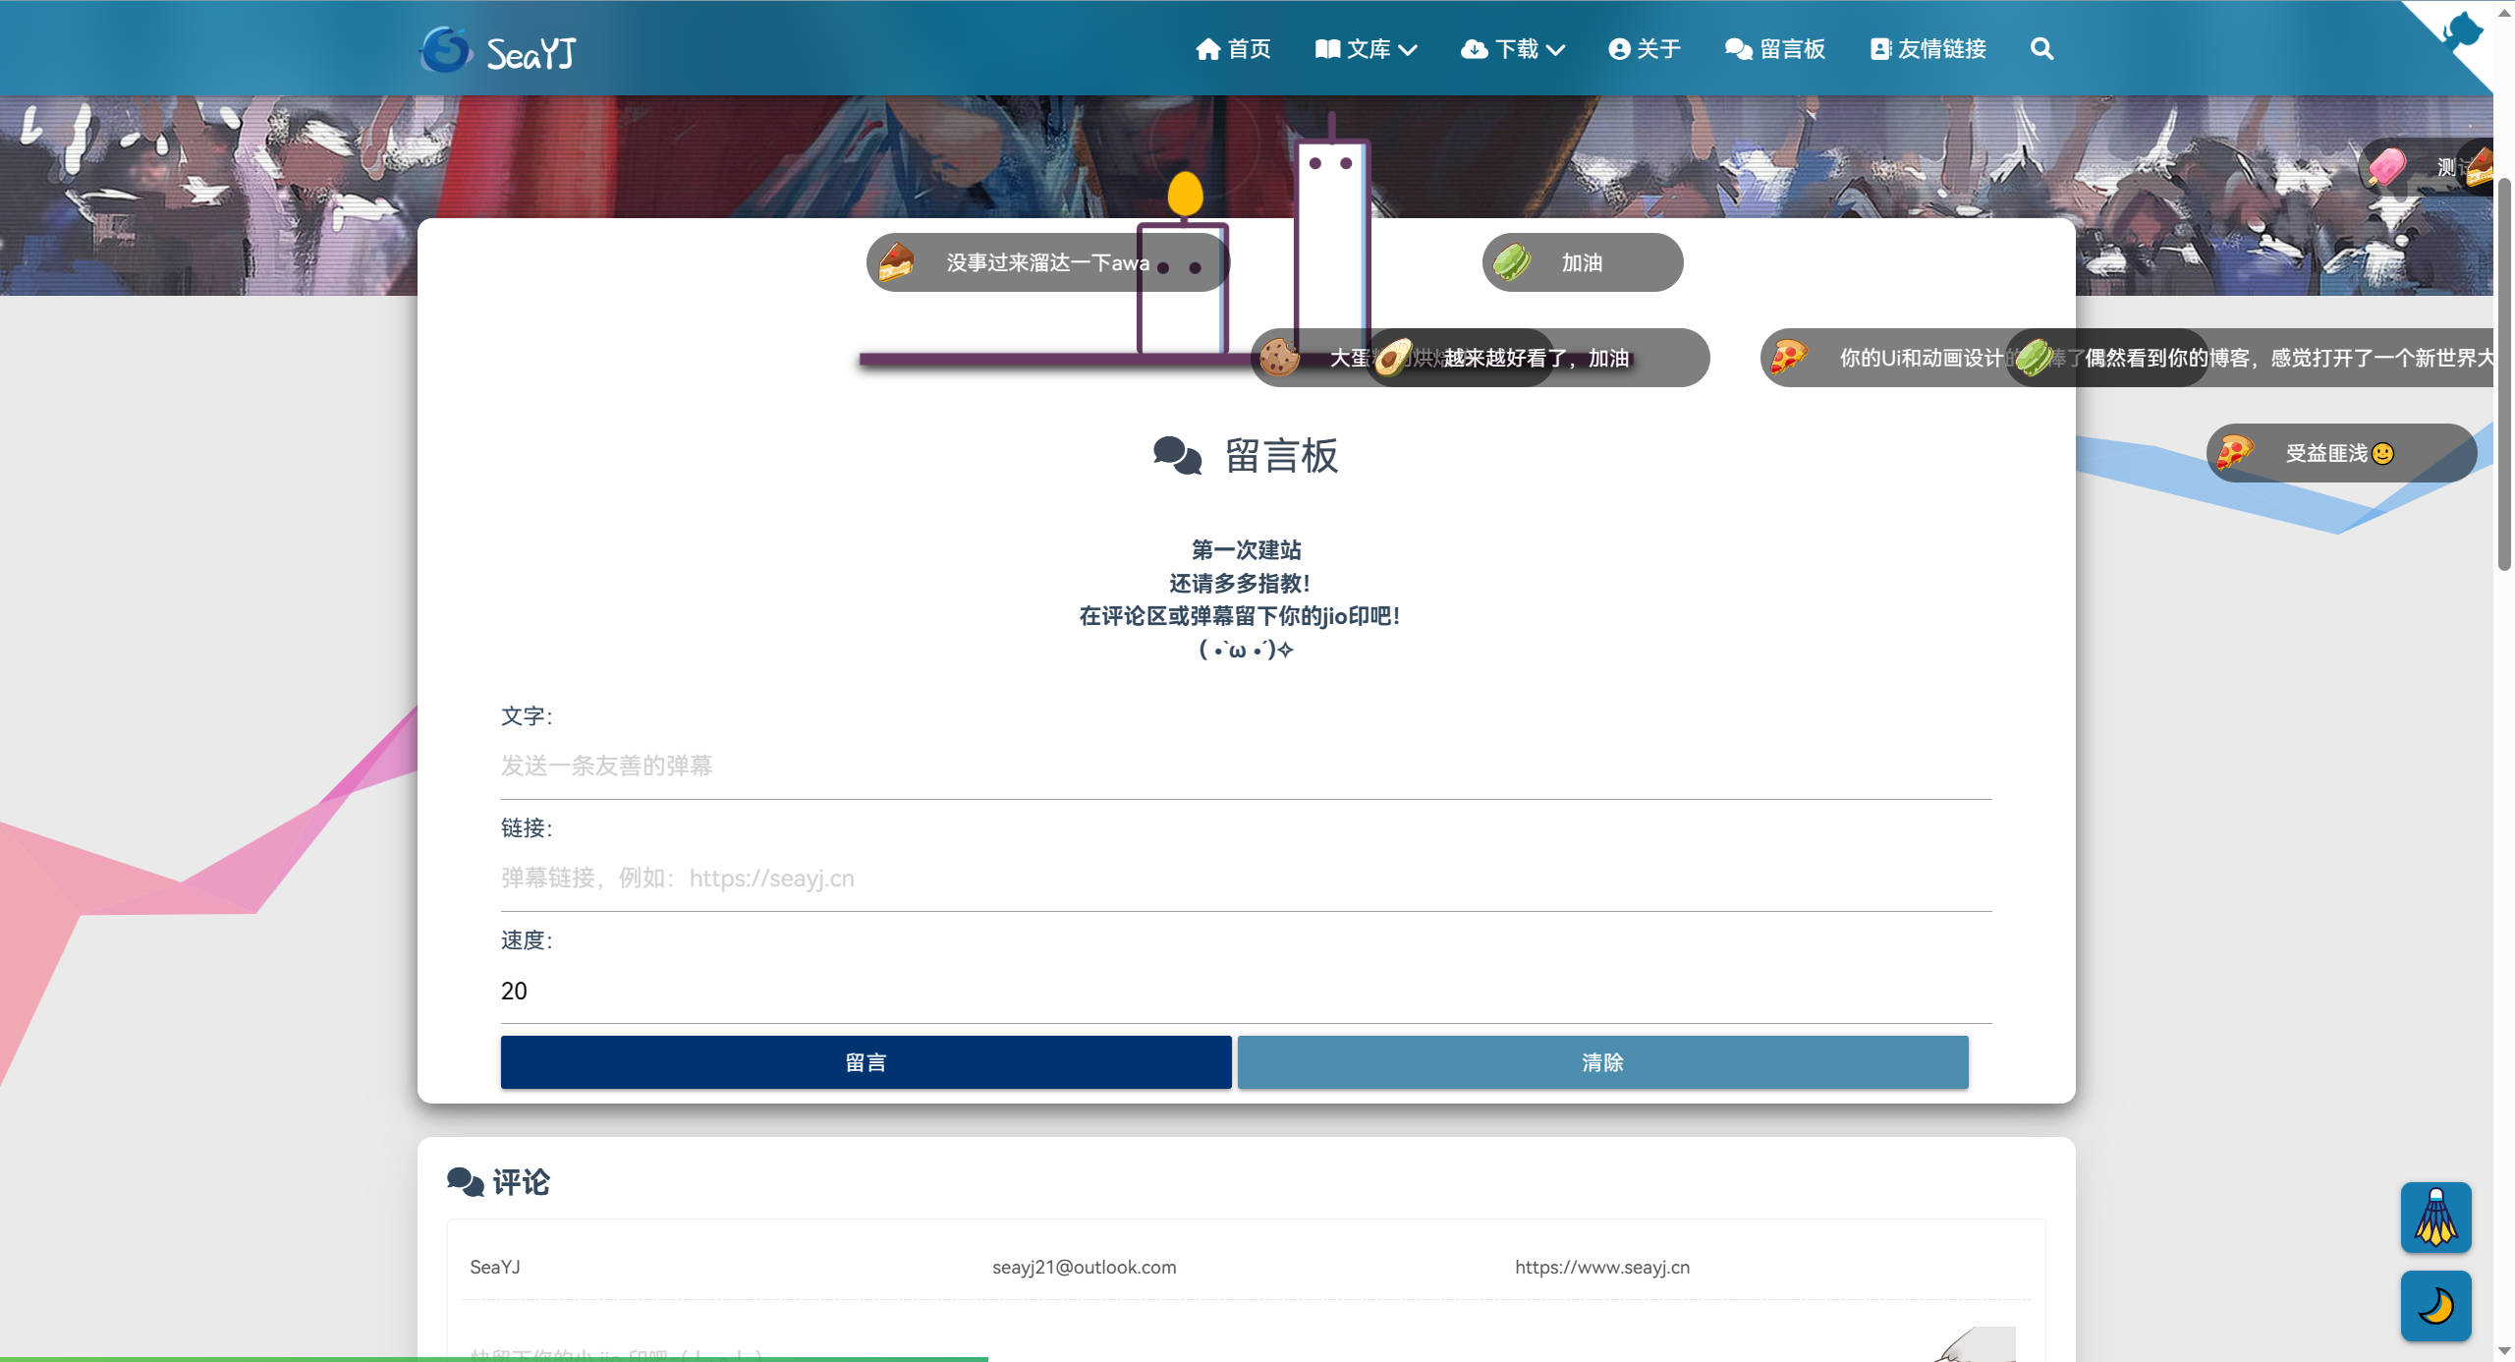Click the cloud download icon beside 下载
Image resolution: width=2515 pixels, height=1362 pixels.
1474,48
